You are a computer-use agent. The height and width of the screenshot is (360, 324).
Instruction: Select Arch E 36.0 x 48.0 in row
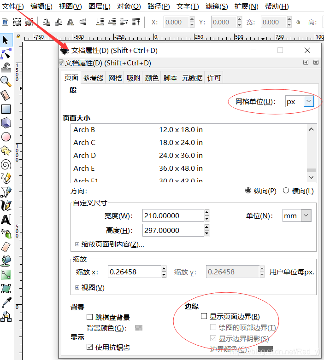(x=189, y=168)
